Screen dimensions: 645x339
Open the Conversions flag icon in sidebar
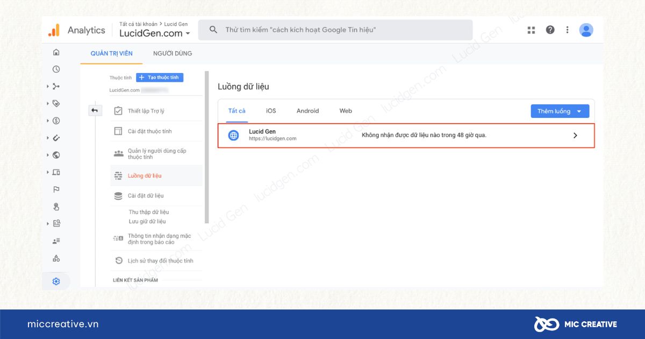(56, 189)
